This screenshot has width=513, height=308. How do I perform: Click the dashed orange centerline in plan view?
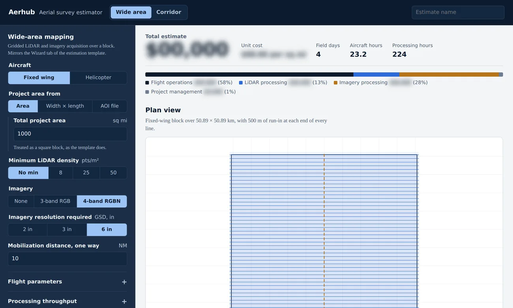(x=324, y=231)
